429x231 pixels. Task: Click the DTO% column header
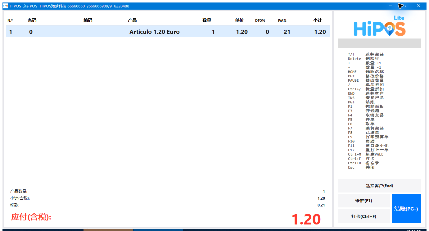(260, 20)
